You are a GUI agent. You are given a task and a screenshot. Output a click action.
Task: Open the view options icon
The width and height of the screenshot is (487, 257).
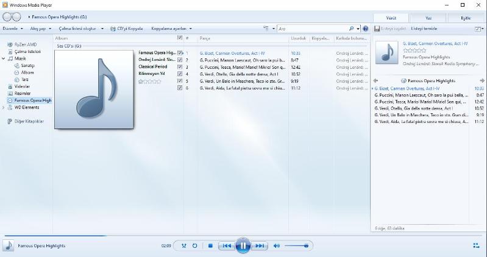coord(266,29)
